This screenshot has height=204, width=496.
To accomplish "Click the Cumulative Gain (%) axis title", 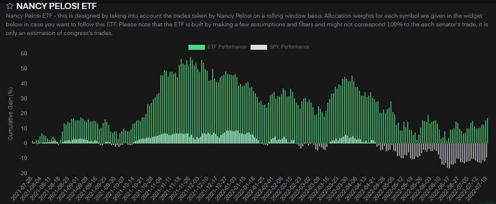I will click(11, 113).
